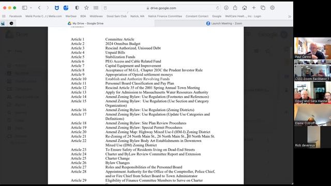Image resolution: width=331 pixels, height=186 pixels.
Task: Click the bookmark star icon
Action: coord(86,8)
